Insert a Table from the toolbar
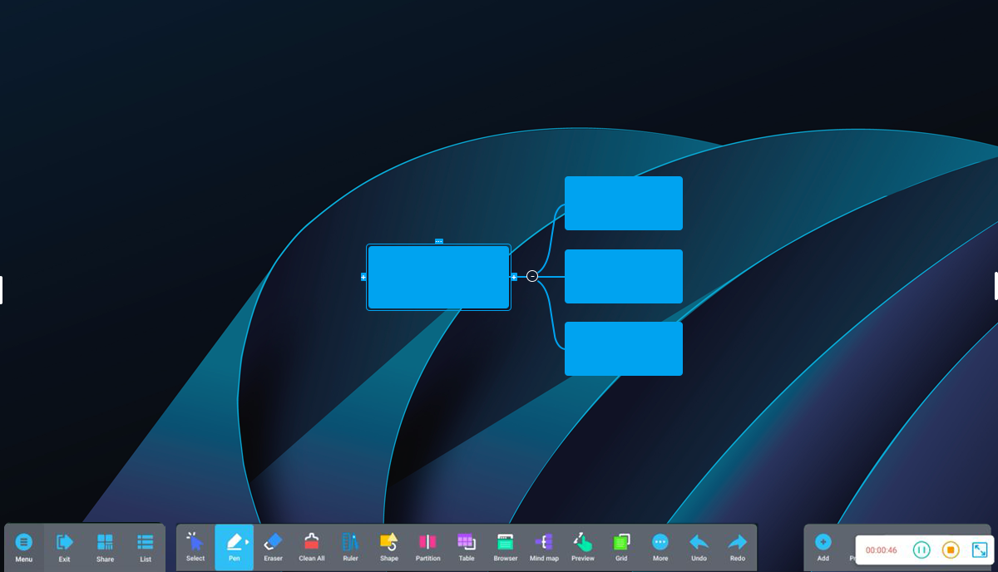The image size is (998, 572). point(467,545)
